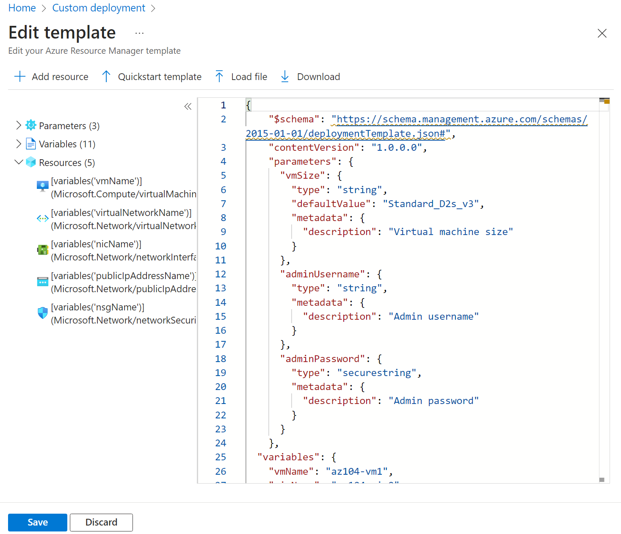Screen dimensions: 621x534
Task: Expand the Variables (11) node
Action: 19,144
